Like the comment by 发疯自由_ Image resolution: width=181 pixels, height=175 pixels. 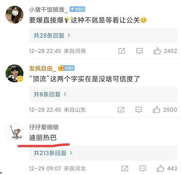(156, 109)
